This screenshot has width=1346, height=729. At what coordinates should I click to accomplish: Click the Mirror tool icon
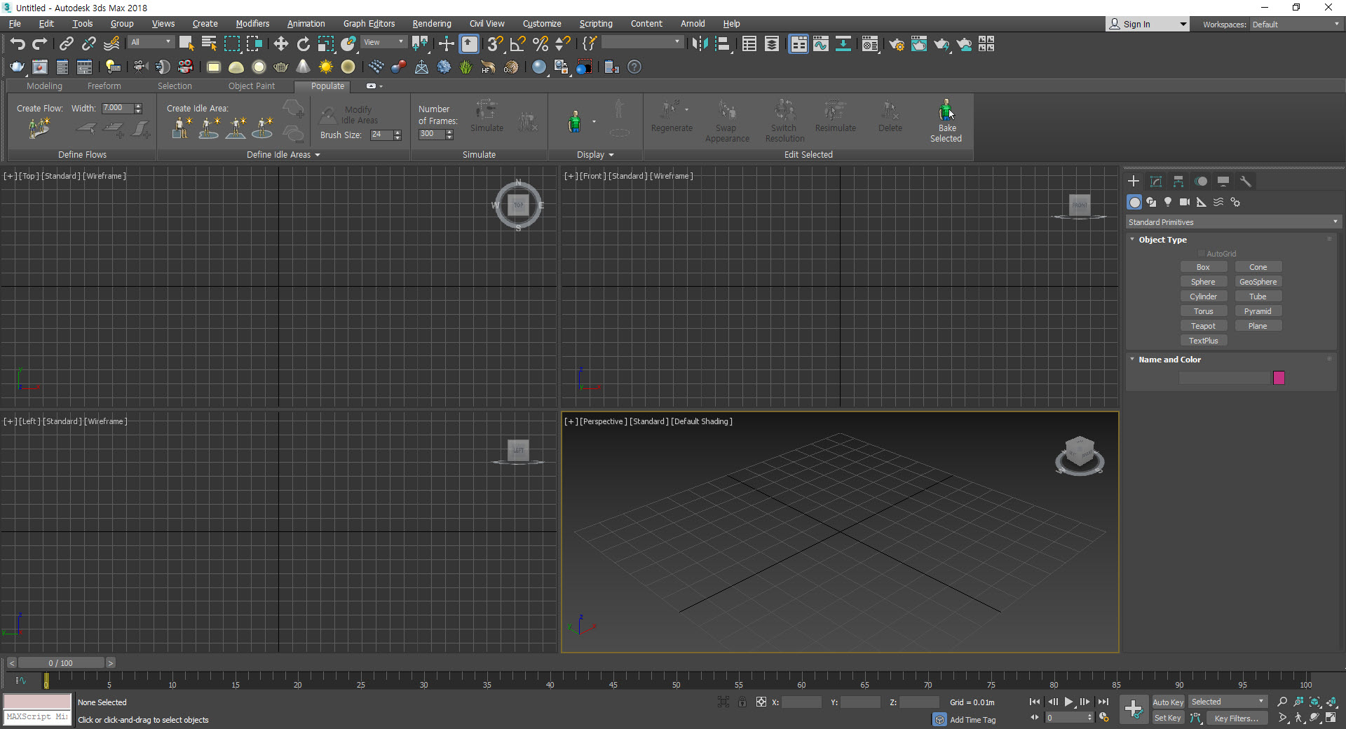(699, 44)
